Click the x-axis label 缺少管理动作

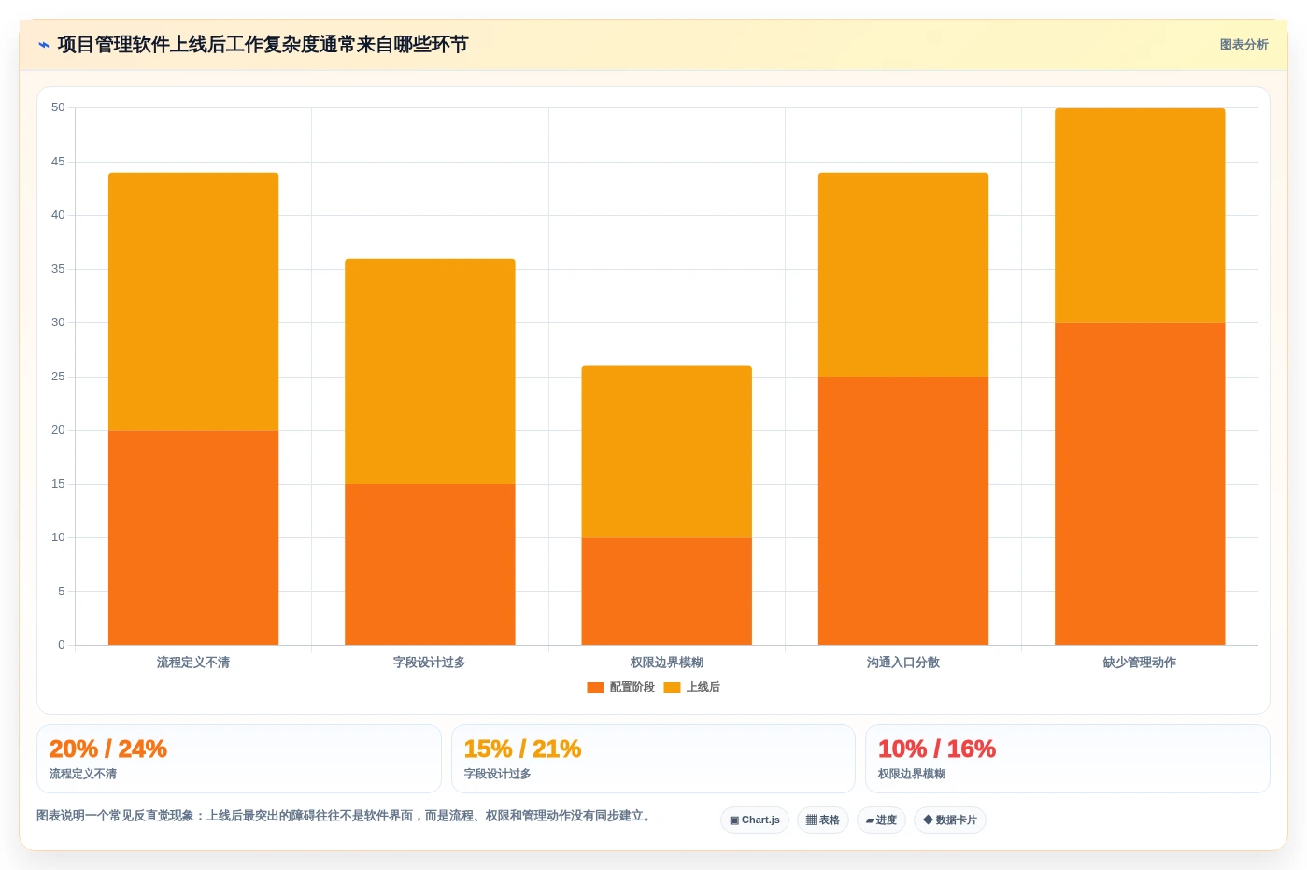(x=1140, y=663)
